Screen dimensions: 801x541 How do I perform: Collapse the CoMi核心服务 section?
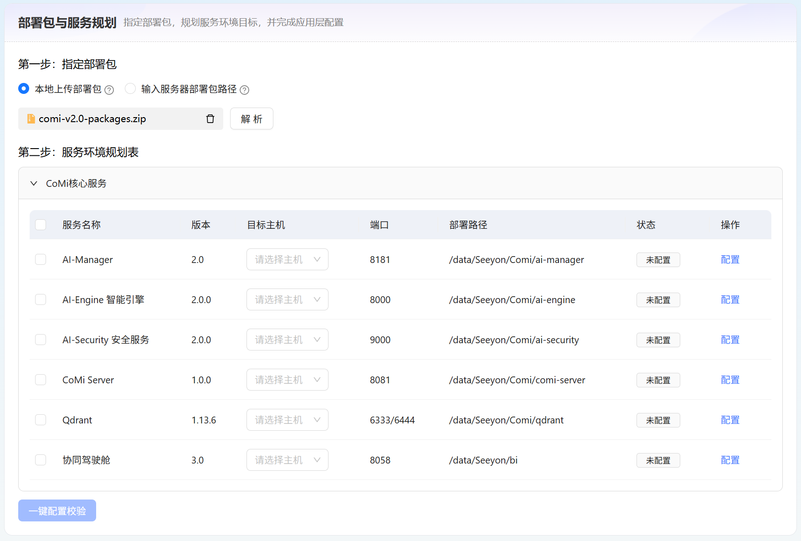pyautogui.click(x=34, y=183)
